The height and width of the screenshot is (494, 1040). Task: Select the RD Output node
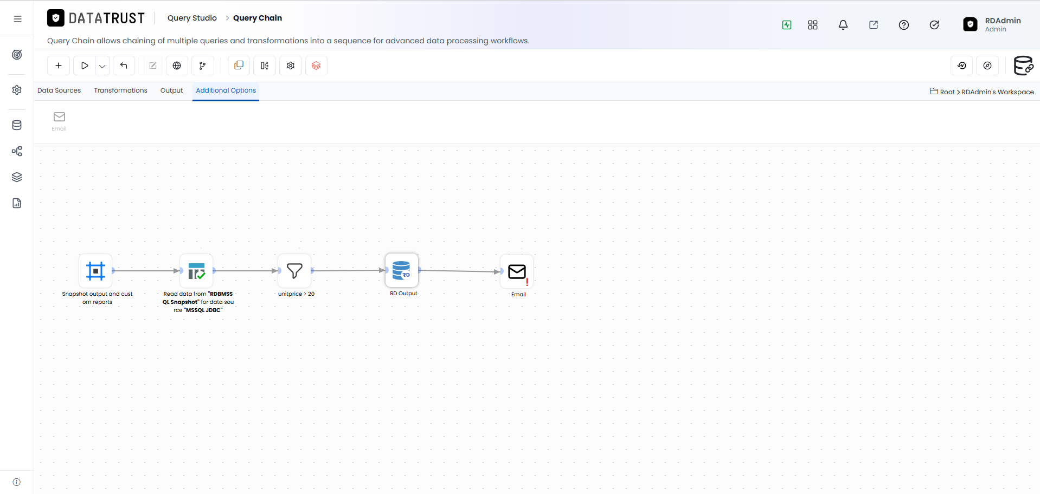click(402, 270)
